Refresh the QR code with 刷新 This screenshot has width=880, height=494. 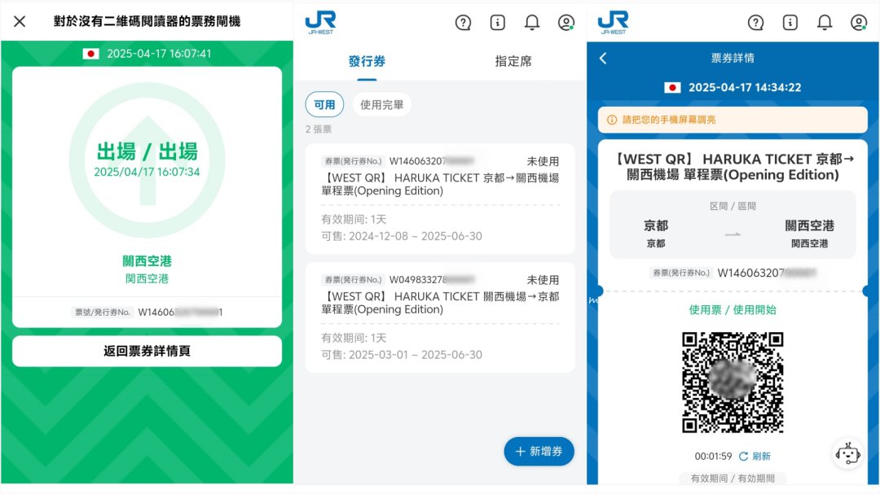point(755,457)
